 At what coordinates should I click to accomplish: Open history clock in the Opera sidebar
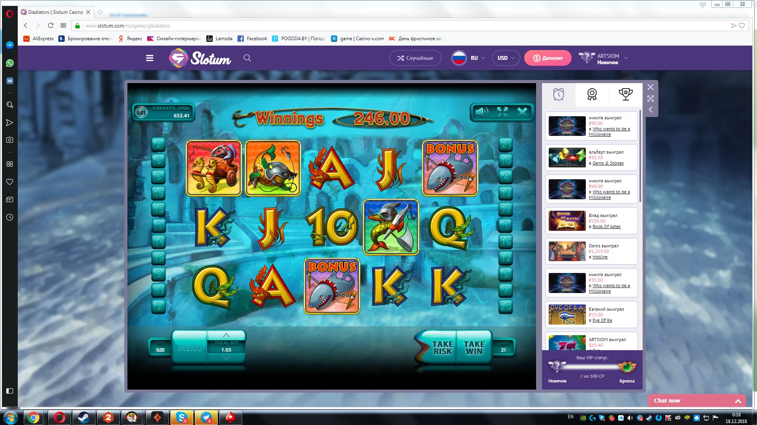10,217
